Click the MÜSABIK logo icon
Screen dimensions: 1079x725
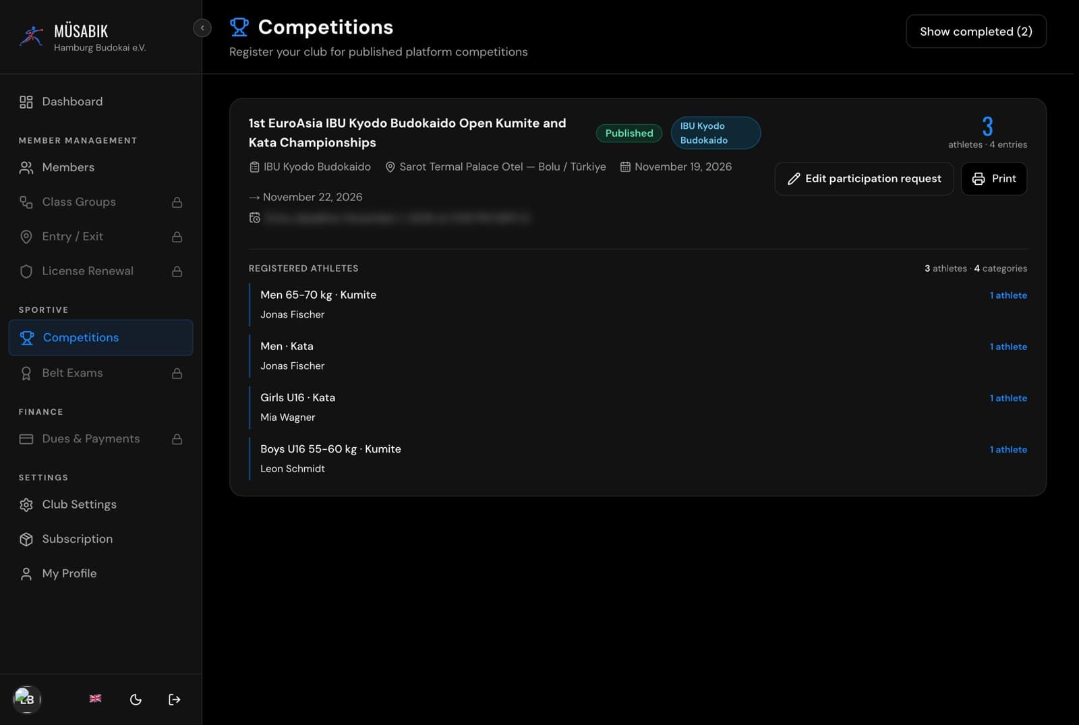[x=32, y=36]
